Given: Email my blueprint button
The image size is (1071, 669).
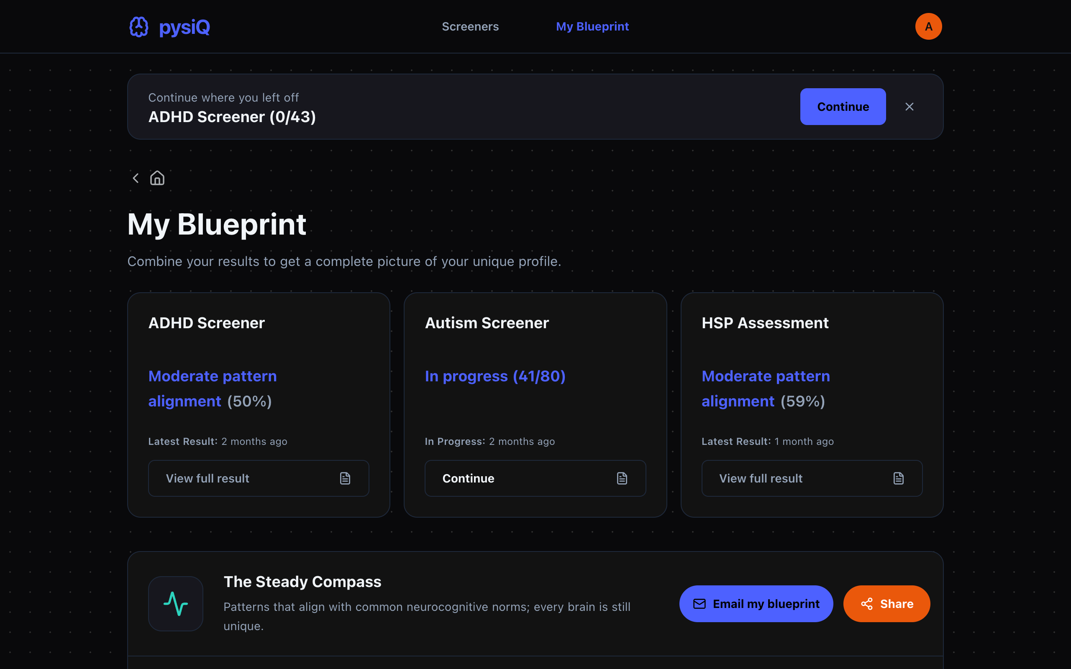Looking at the screenshot, I should click(x=756, y=603).
